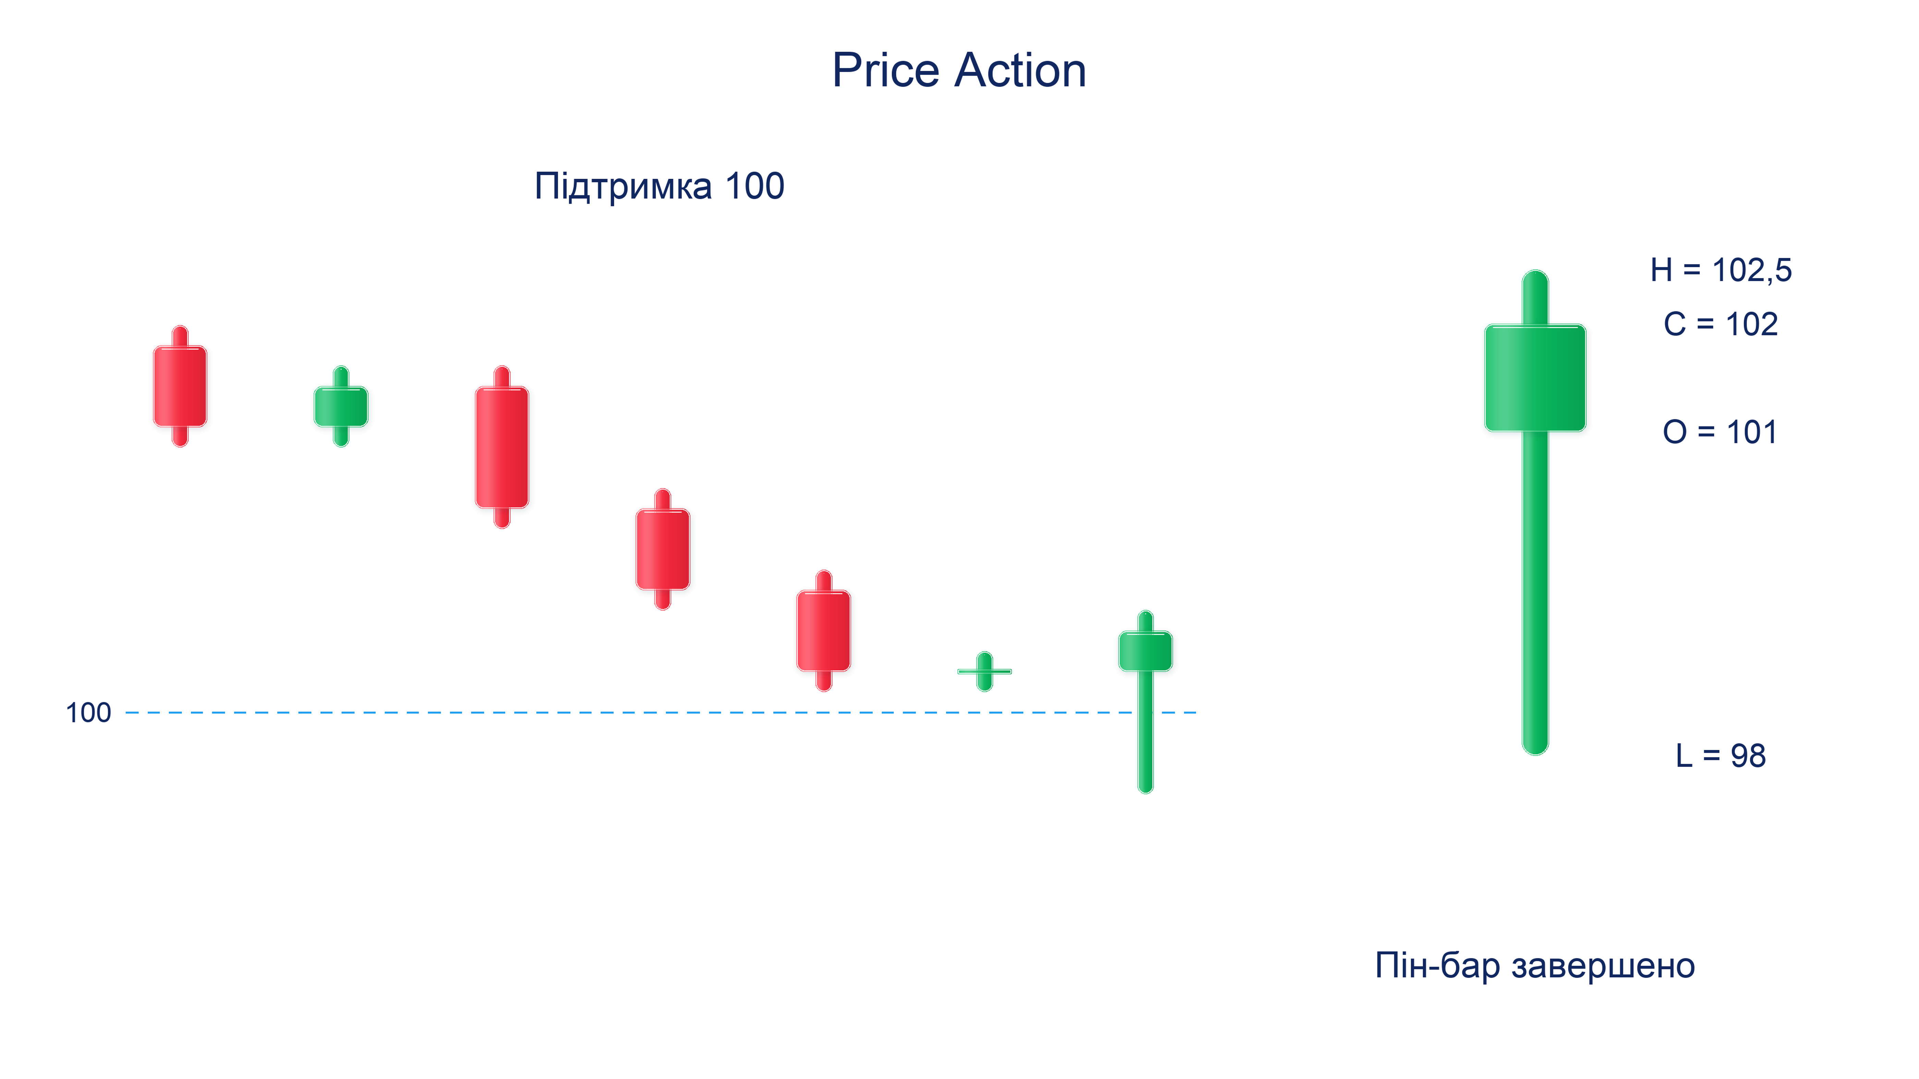This screenshot has width=1919, height=1079.
Task: Click the L = 98 label
Action: 1720,756
